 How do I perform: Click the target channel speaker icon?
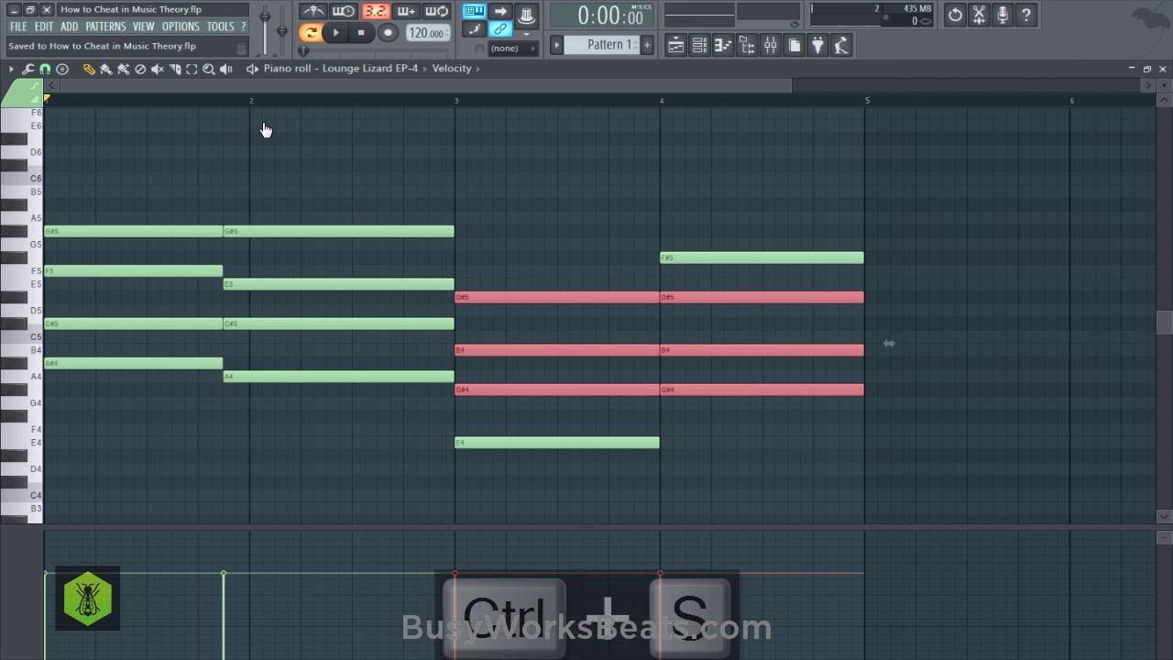coord(252,69)
